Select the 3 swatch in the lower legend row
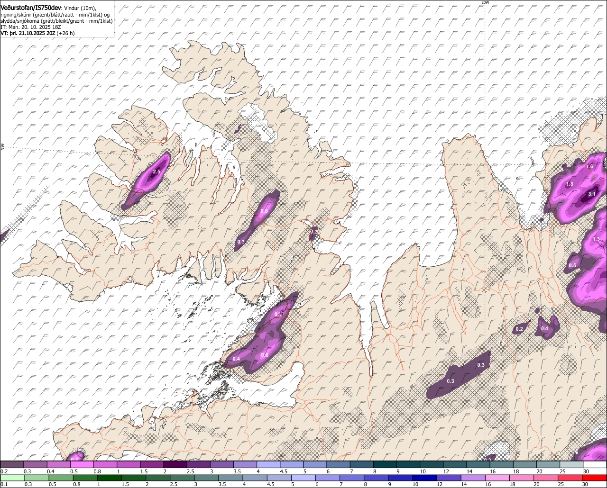The height and width of the screenshot is (488, 607). click(x=206, y=478)
